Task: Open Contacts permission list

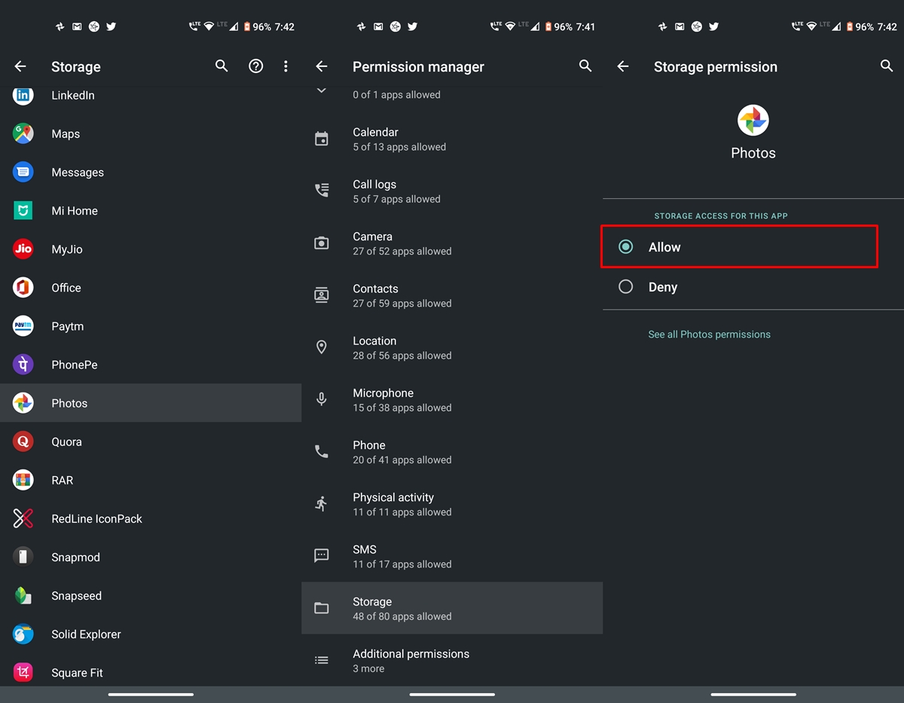Action: point(452,295)
